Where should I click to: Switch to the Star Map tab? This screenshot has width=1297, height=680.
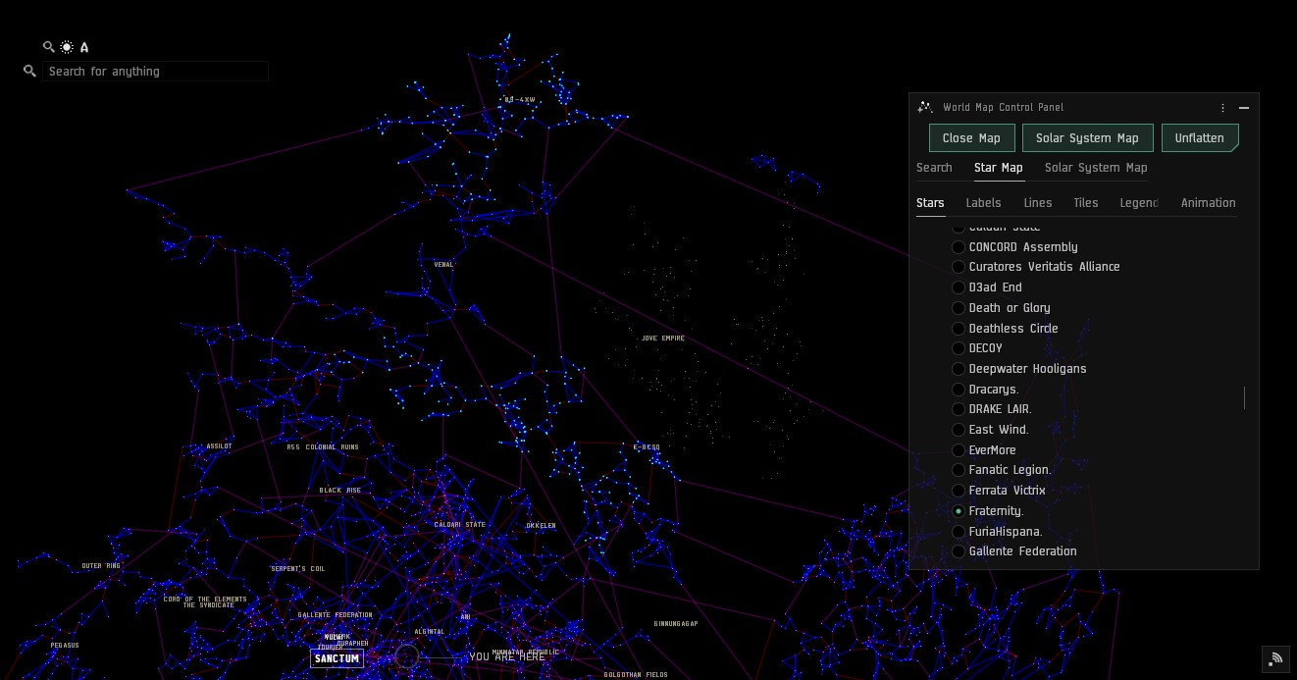click(999, 168)
